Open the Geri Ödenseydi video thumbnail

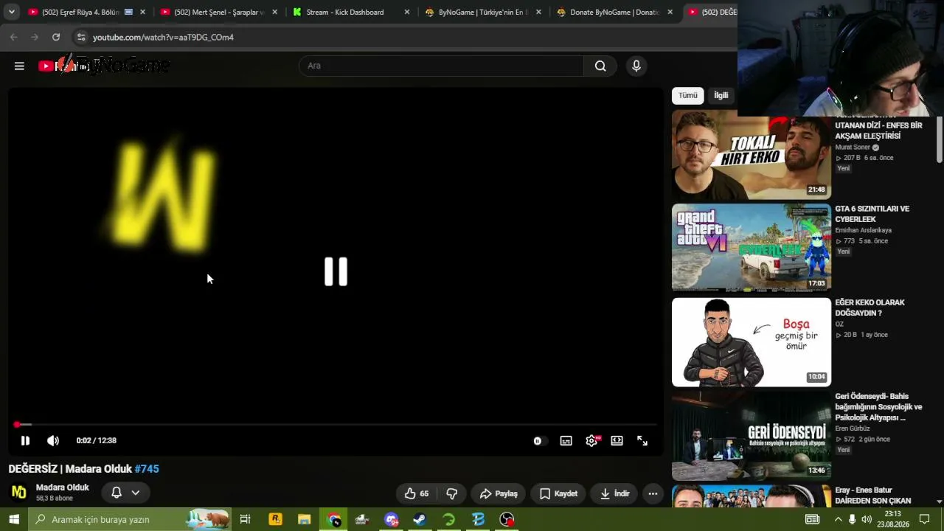pyautogui.click(x=752, y=436)
